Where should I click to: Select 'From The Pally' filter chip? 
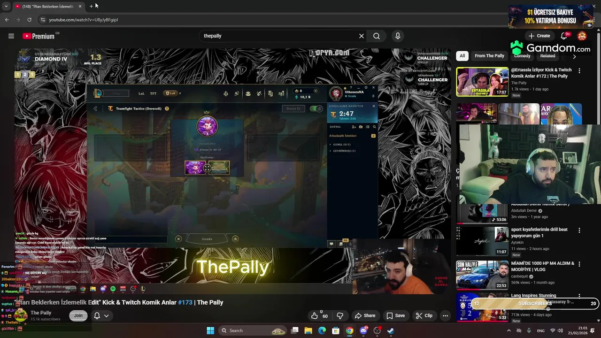(x=489, y=56)
